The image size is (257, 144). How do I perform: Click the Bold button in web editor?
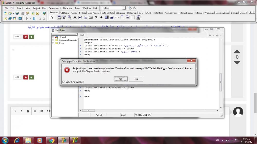[x=15, y=111]
